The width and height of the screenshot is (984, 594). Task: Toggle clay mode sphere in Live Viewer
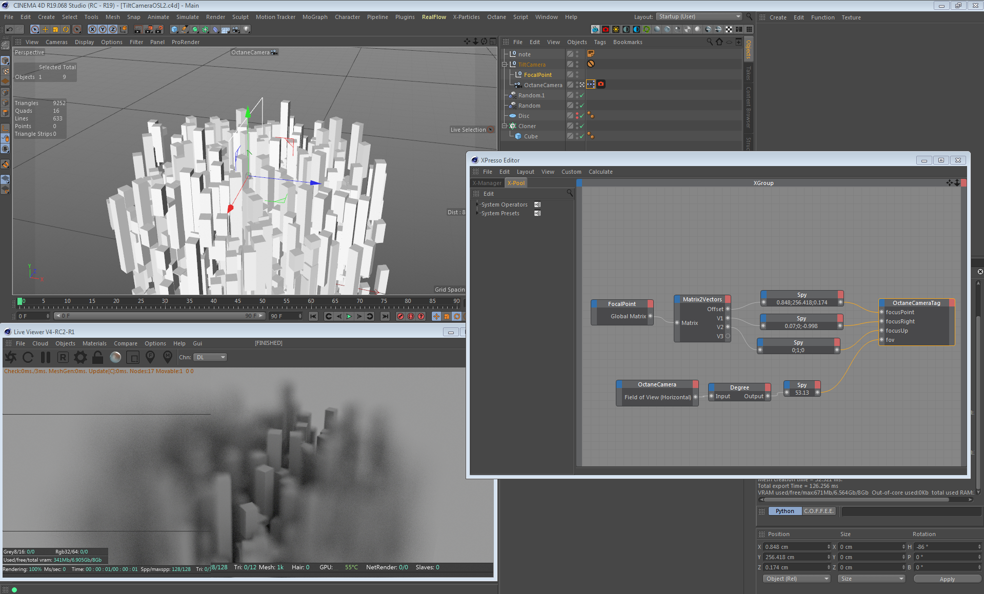click(x=115, y=357)
